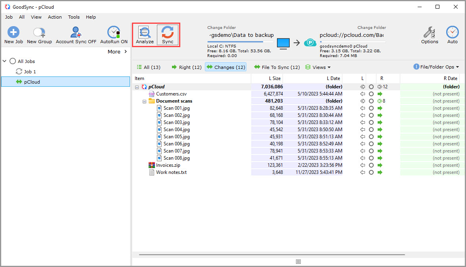
Task: Open the Views dropdown
Action: (x=318, y=67)
